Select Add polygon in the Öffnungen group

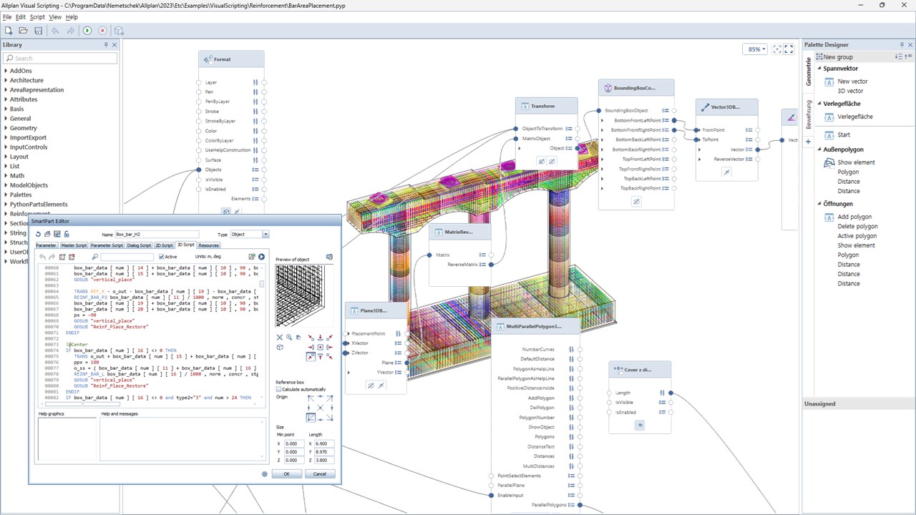click(854, 217)
